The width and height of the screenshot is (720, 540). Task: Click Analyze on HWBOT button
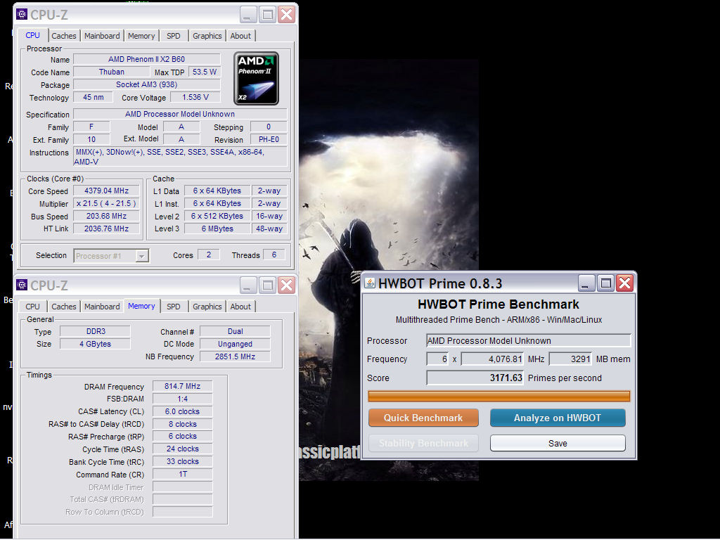pyautogui.click(x=558, y=418)
